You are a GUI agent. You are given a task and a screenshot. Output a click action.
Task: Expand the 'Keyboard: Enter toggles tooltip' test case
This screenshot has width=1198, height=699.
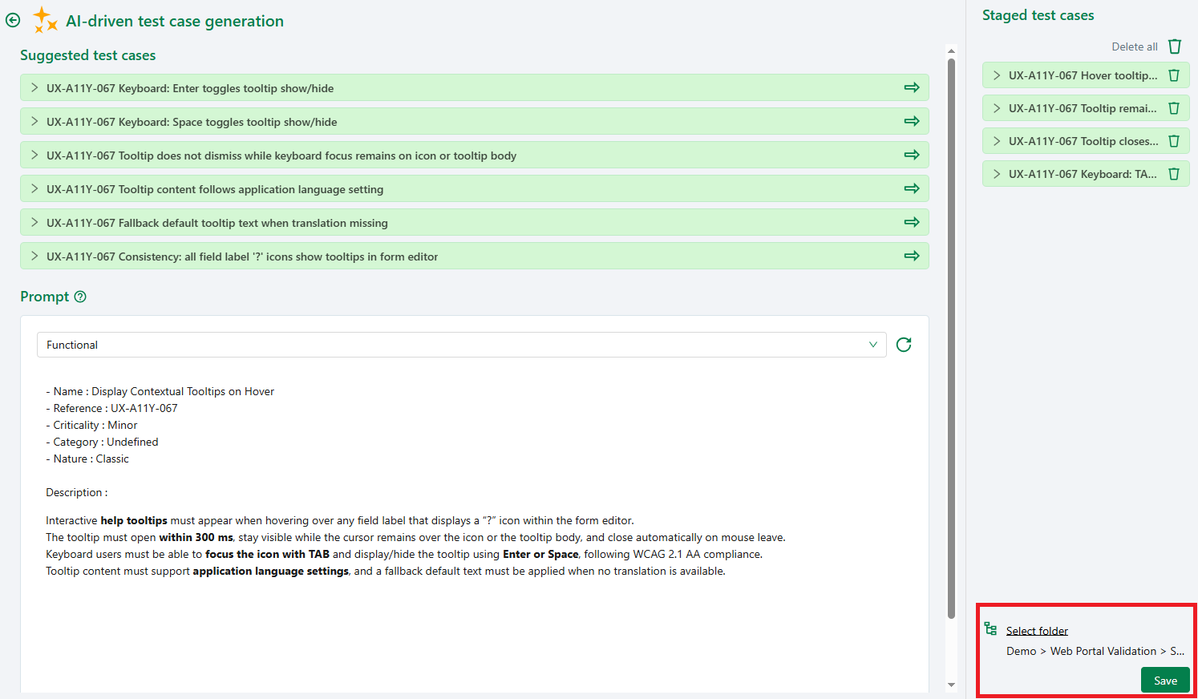click(x=33, y=87)
